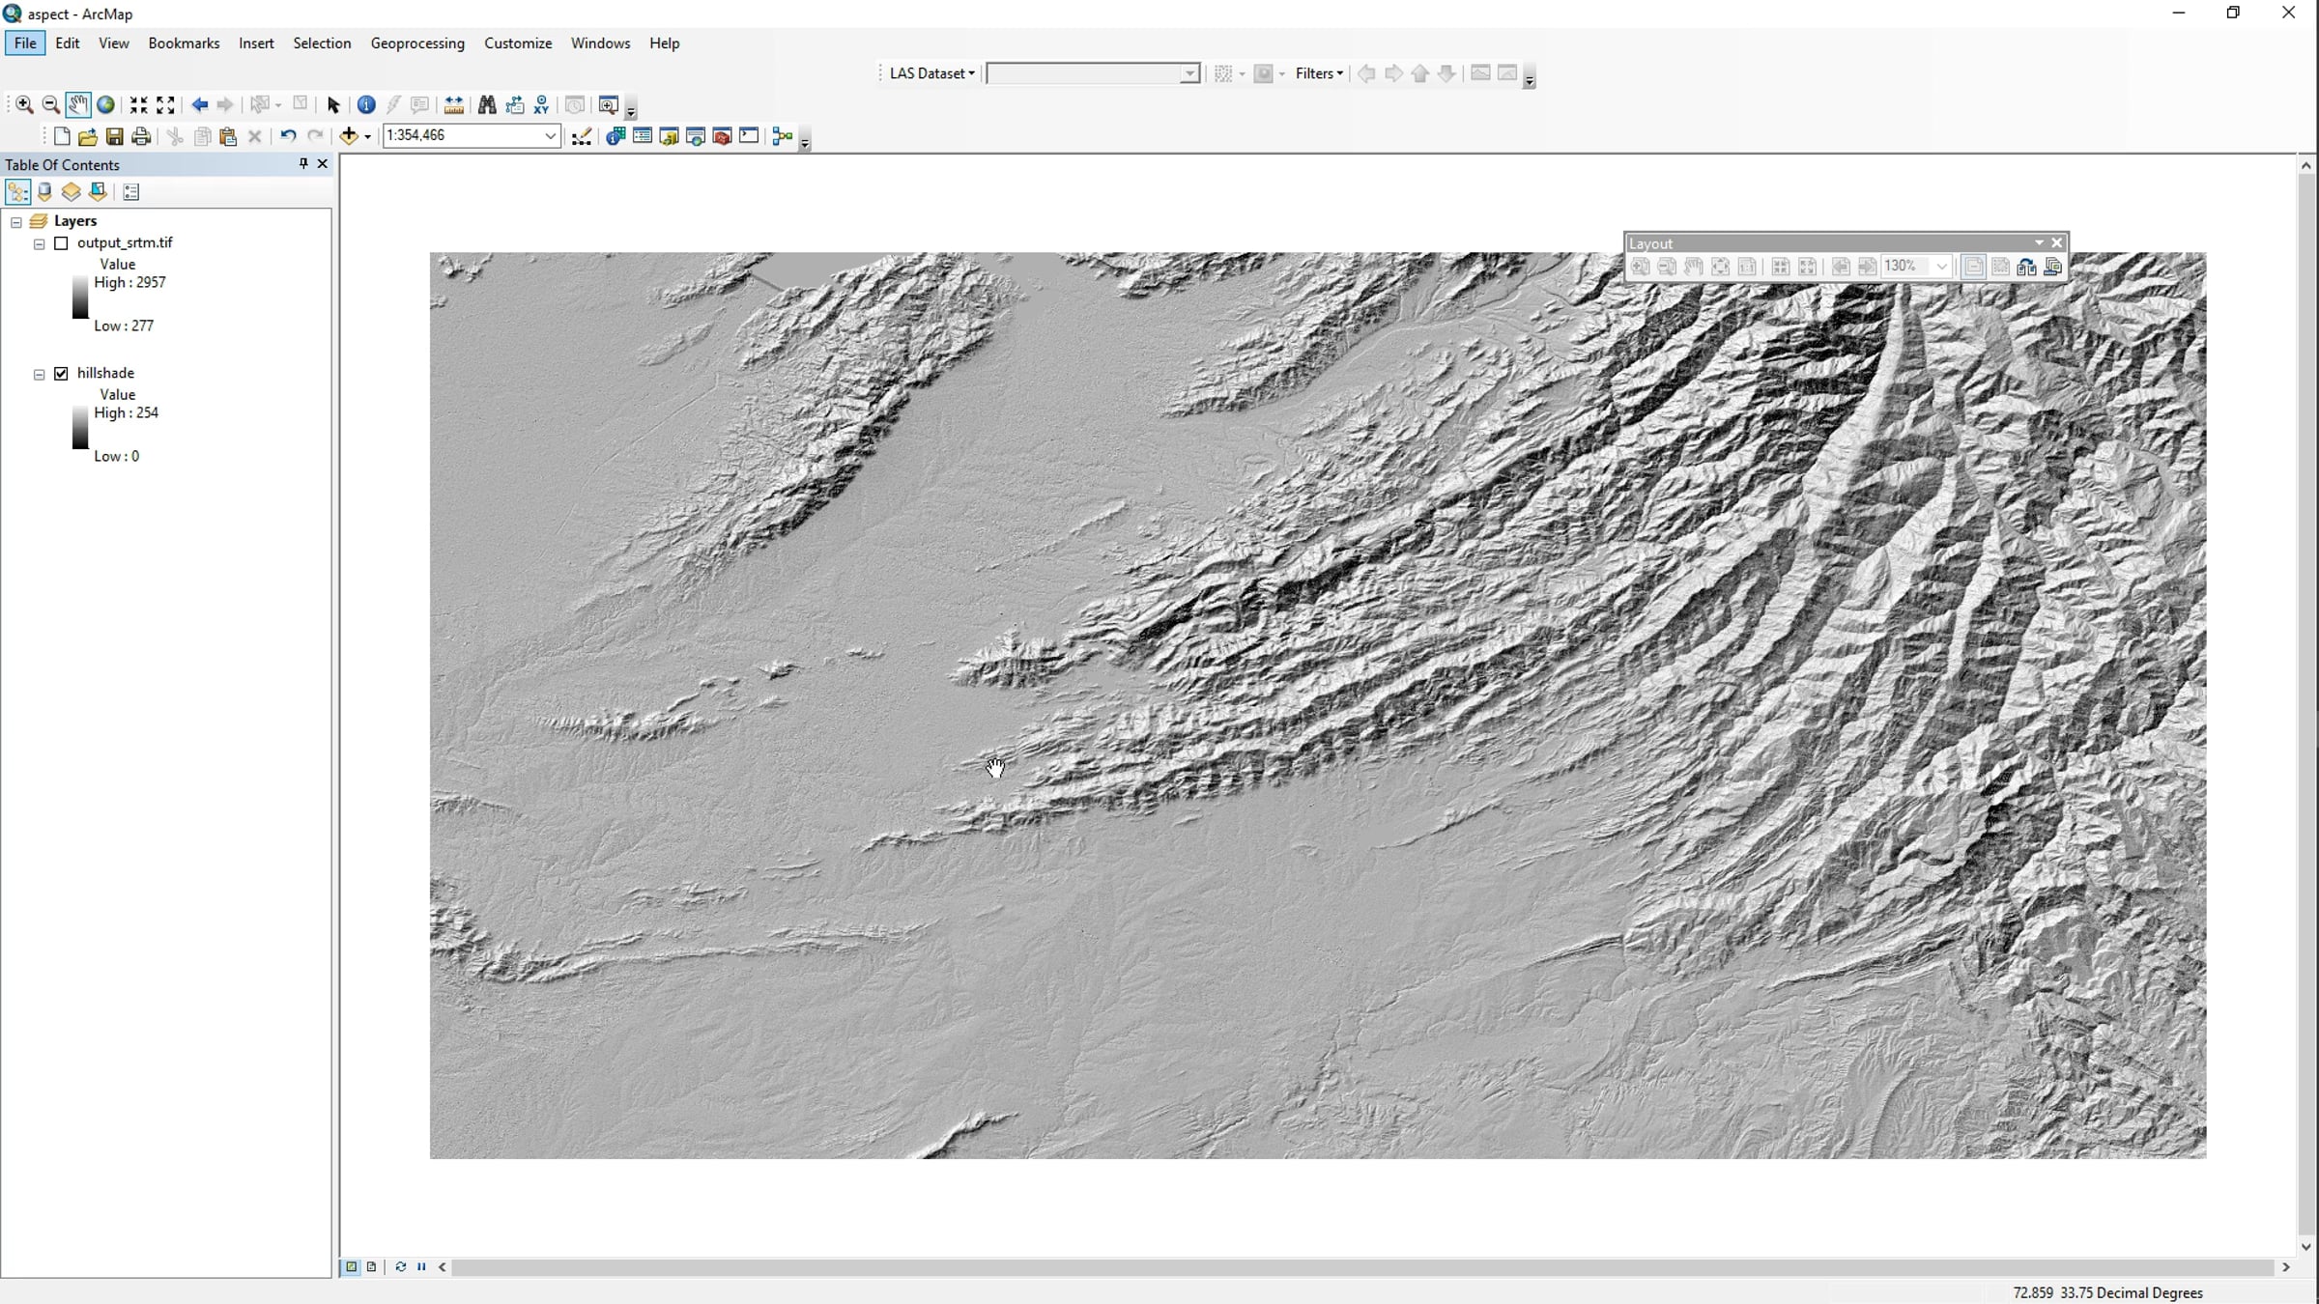
Task: Click the Filters dropdown button
Action: coord(1318,73)
